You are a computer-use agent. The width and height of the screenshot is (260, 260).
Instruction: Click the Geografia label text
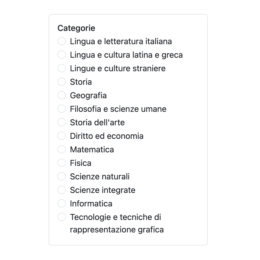point(88,95)
